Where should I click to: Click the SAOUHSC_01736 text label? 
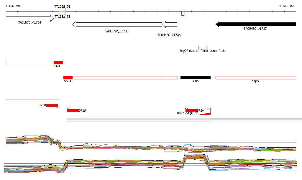[169, 35]
